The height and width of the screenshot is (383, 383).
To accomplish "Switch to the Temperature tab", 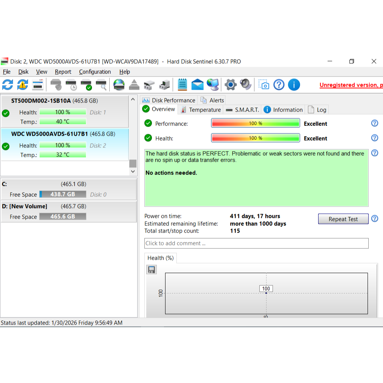I will [x=201, y=110].
